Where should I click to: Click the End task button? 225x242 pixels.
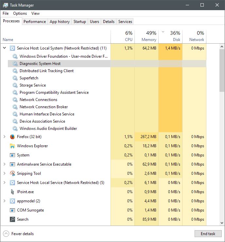208,234
